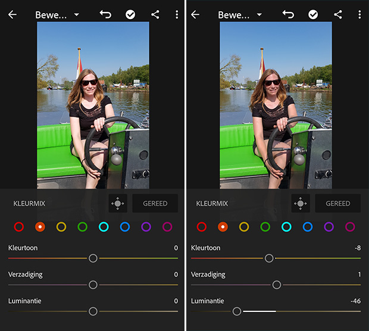Open the three-dot menu in left screen
Image resolution: width=369 pixels, height=331 pixels.
(x=177, y=15)
